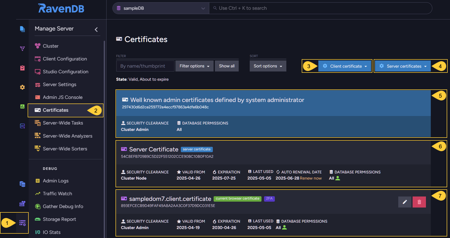
Task: Open the Settings gear icon in the left rail
Action: (22, 87)
